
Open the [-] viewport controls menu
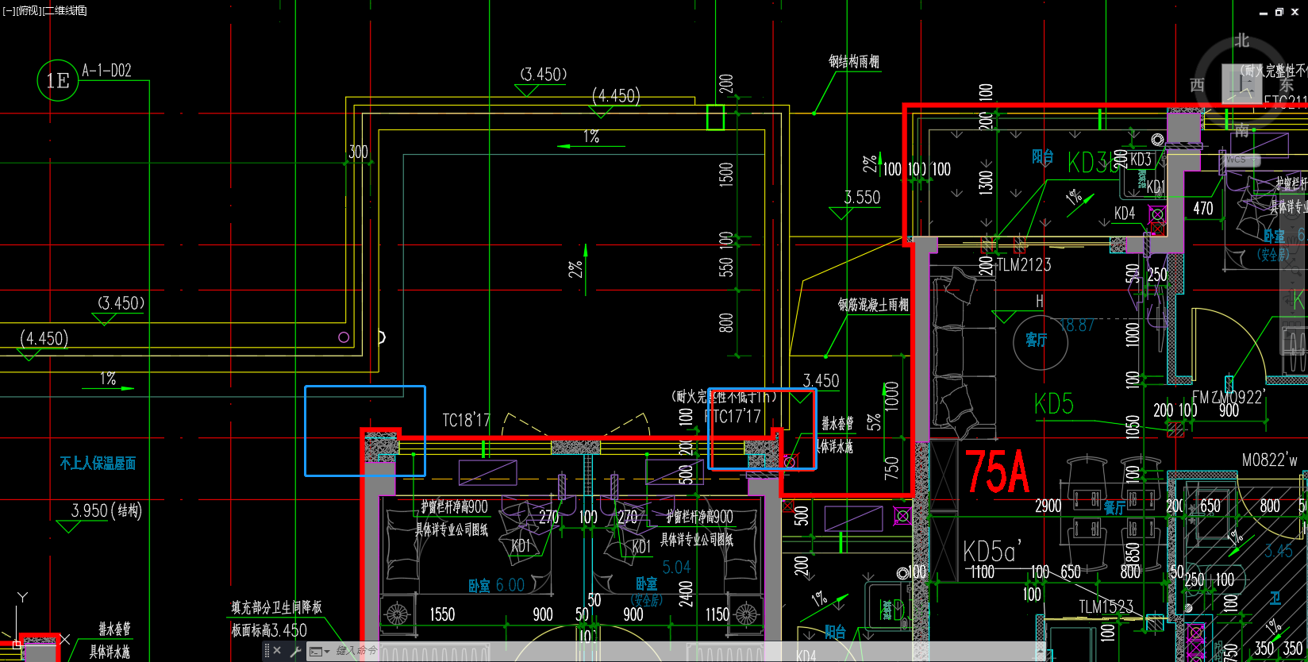[x=7, y=10]
